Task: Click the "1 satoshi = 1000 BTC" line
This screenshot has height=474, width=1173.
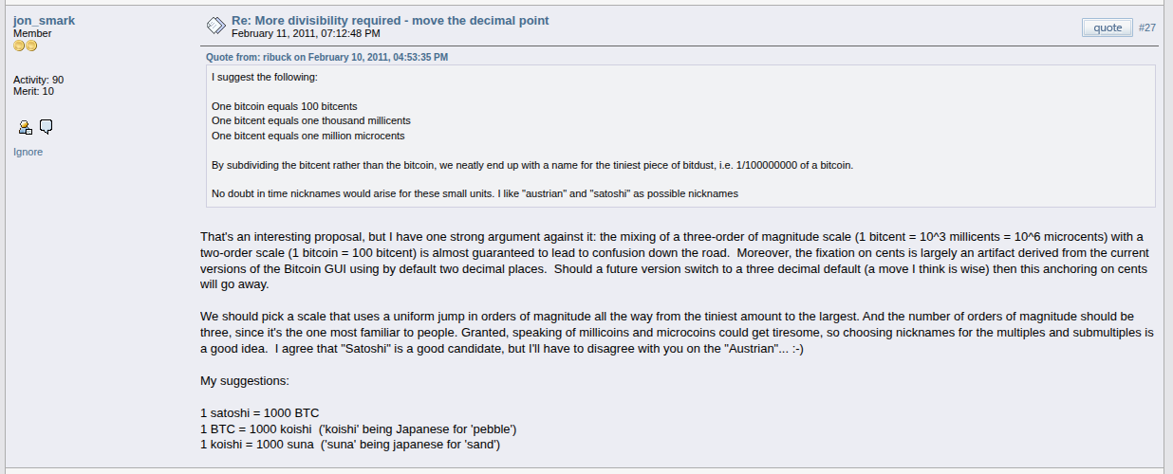Action: pos(260,413)
